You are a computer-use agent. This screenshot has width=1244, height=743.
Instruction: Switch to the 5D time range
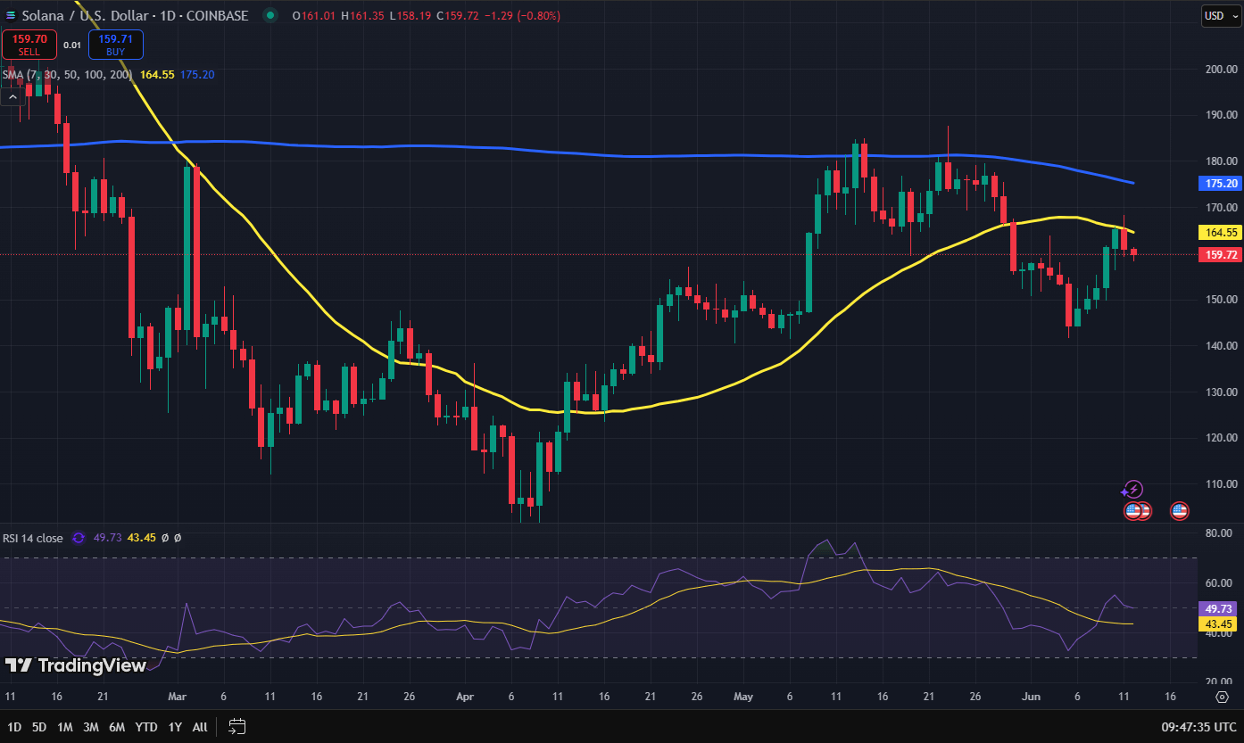click(39, 726)
